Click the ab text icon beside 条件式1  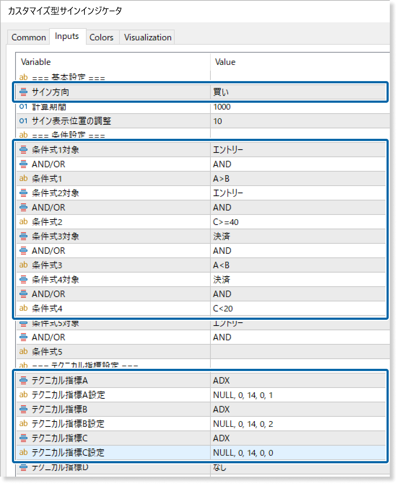pyautogui.click(x=23, y=178)
